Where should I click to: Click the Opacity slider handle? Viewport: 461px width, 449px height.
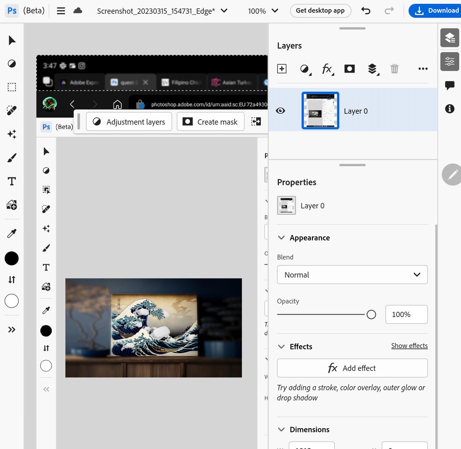pos(371,315)
